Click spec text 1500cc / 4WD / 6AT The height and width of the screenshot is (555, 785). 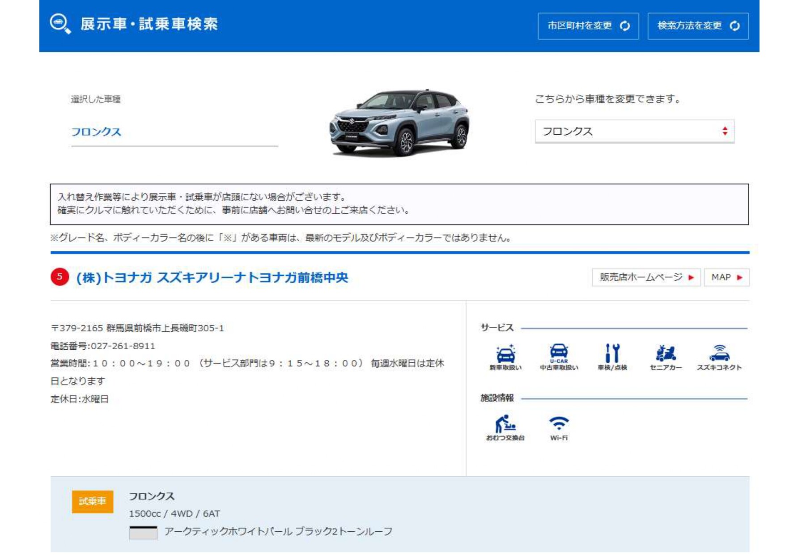click(x=174, y=514)
